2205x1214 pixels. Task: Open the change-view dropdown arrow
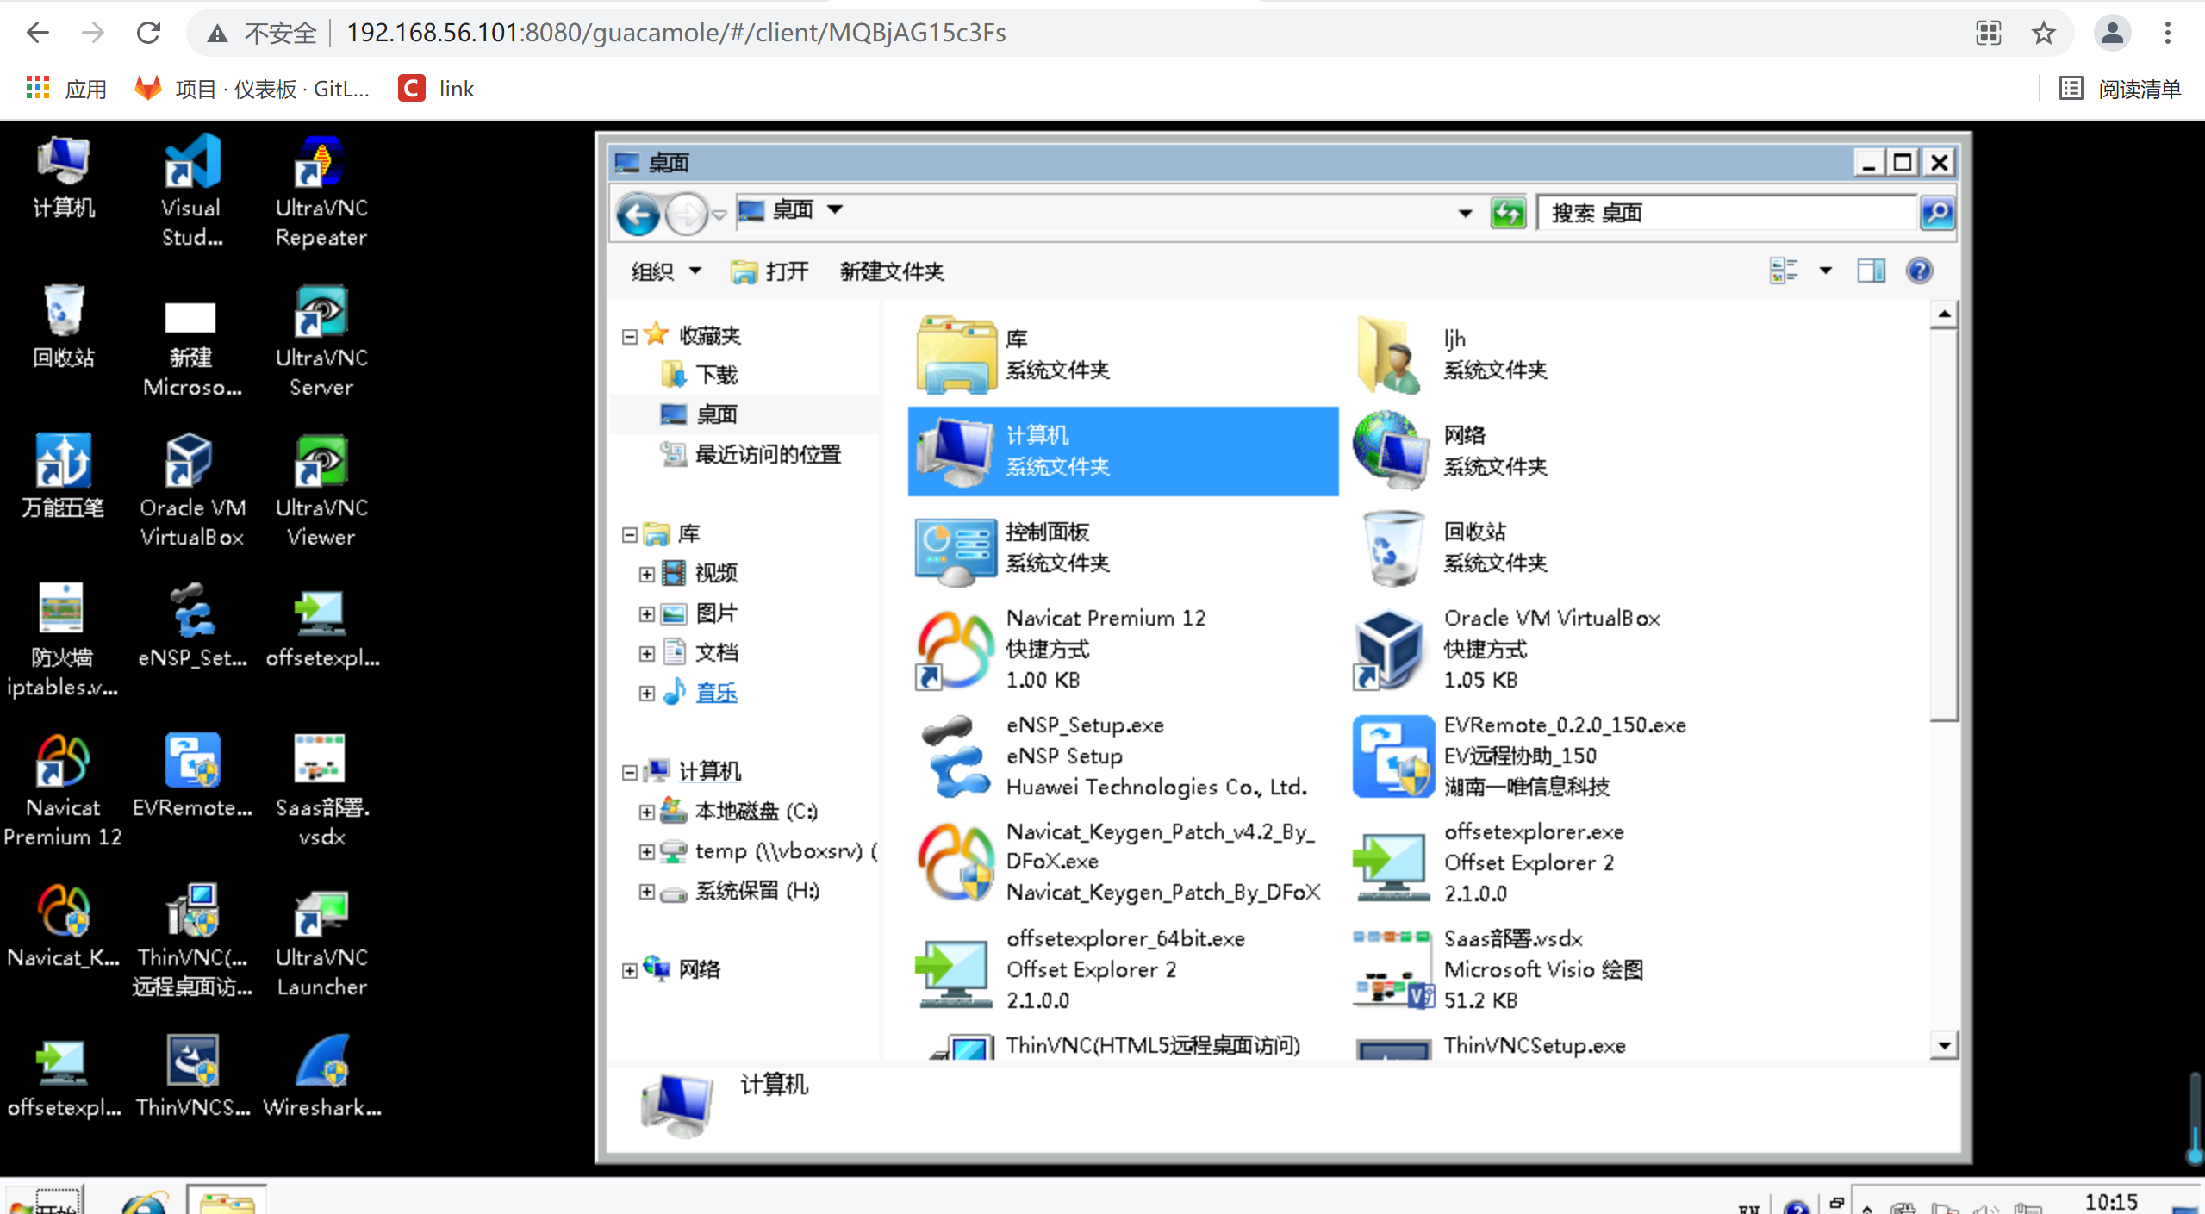tap(1824, 270)
